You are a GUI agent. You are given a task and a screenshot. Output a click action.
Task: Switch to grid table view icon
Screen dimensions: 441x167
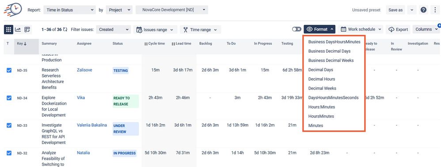coord(8,30)
